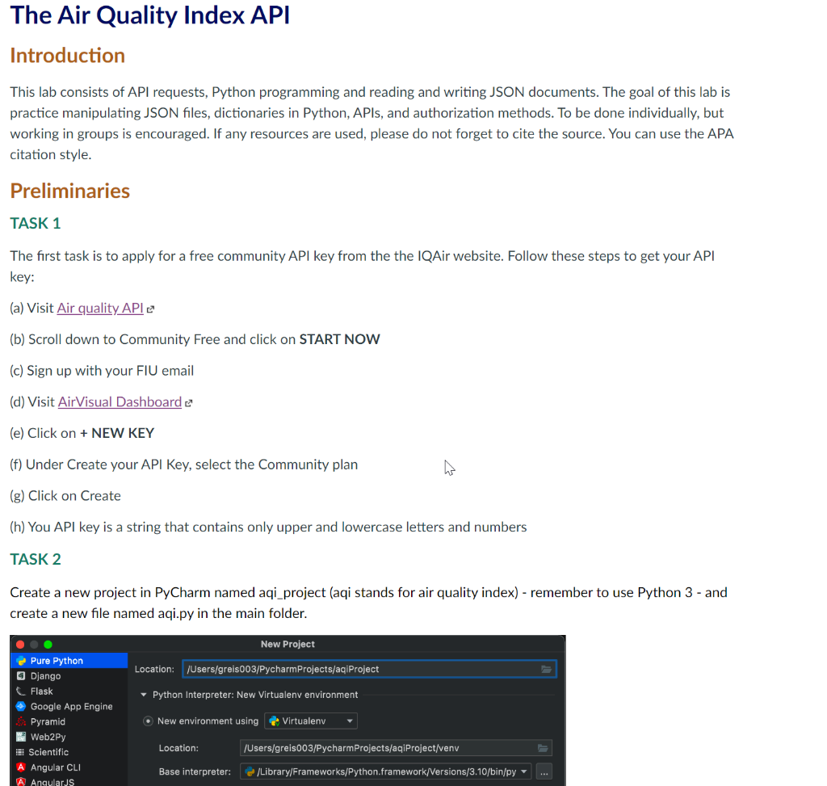The height and width of the screenshot is (786, 827).
Task: Select the Scientific project type
Action: click(x=48, y=751)
